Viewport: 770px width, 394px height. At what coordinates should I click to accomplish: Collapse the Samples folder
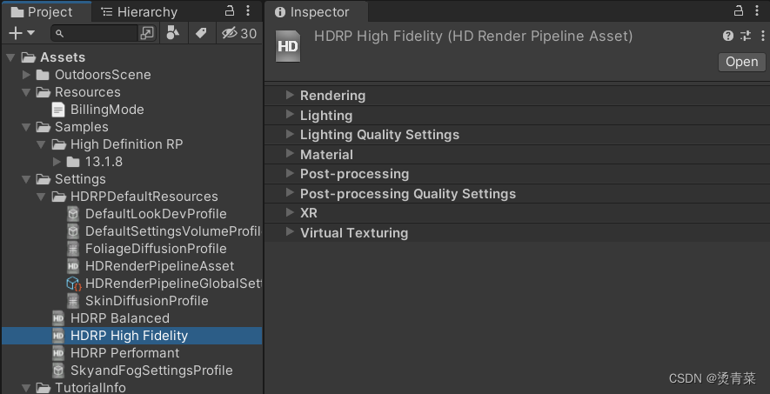26,127
